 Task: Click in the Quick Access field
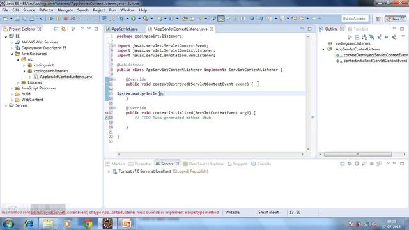point(355,19)
